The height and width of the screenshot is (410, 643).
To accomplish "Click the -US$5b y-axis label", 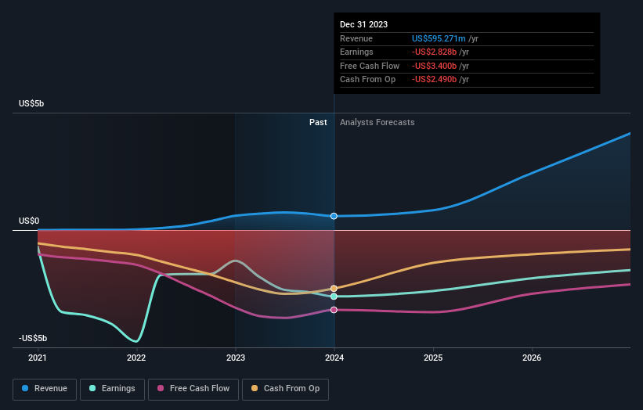I will tap(33, 338).
